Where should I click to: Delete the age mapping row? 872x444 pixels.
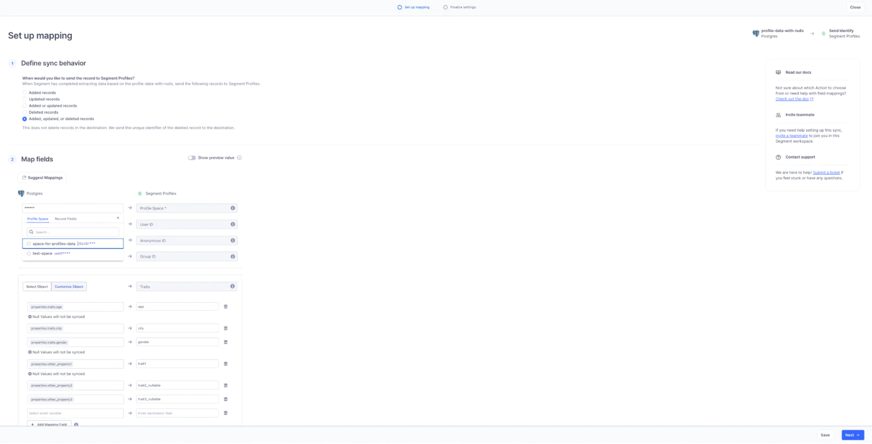click(226, 307)
